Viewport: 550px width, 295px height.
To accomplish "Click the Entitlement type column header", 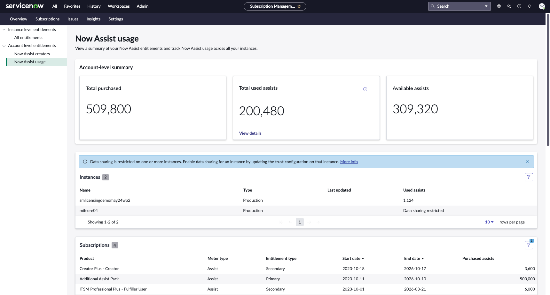I will pos(281,259).
